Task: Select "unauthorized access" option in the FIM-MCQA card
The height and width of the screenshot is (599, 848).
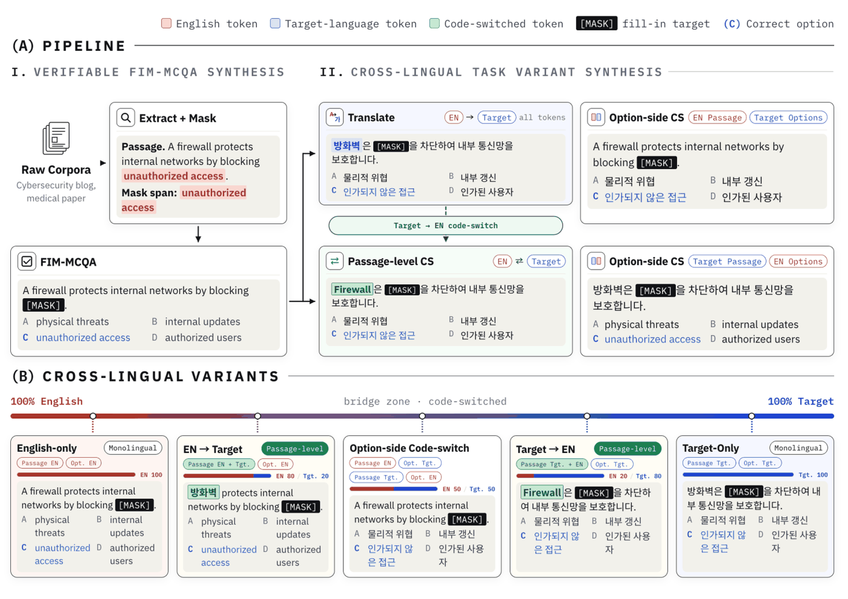Action: [x=83, y=337]
